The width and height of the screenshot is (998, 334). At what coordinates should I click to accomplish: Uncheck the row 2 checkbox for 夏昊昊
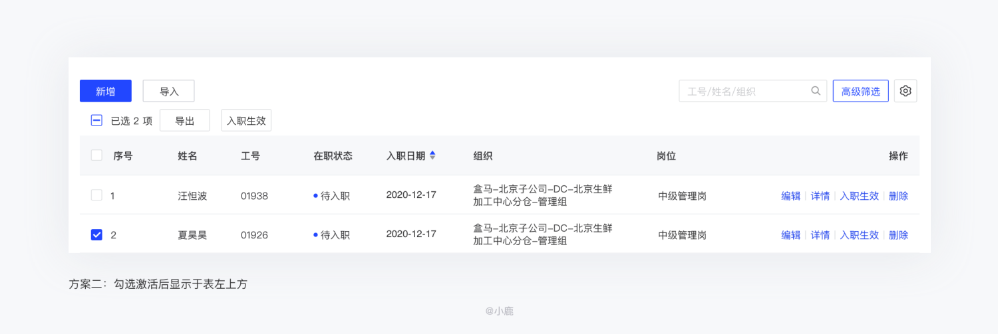pos(96,234)
